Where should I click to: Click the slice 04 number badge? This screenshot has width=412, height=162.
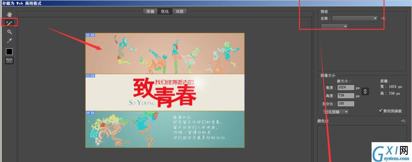coord(88,113)
